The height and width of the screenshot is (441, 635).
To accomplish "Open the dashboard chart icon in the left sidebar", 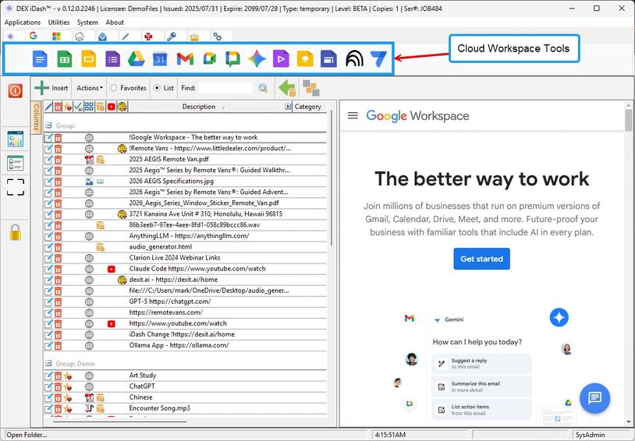I will click(x=16, y=139).
